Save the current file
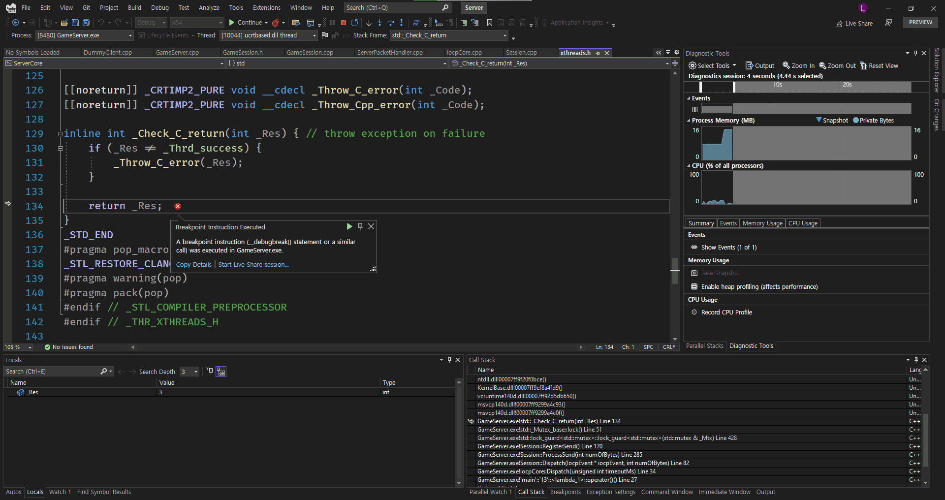This screenshot has width=945, height=500. click(x=75, y=23)
